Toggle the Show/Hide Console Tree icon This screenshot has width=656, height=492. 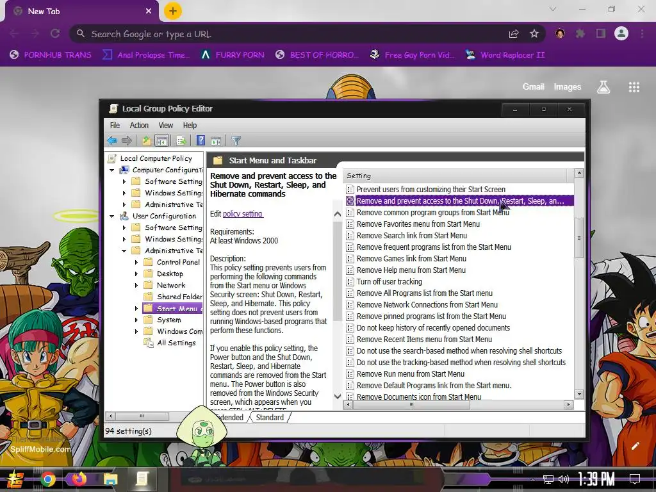[x=161, y=140]
